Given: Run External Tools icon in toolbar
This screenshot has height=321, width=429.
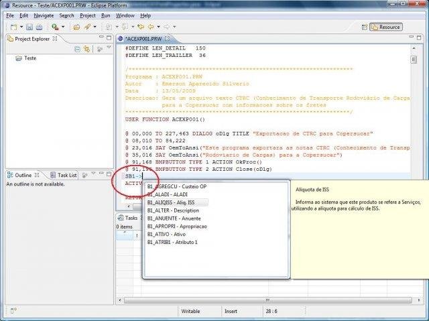Looking at the screenshot, I should (55, 27).
